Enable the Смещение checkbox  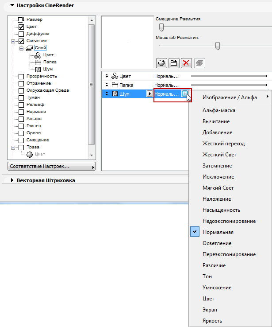(x=21, y=140)
